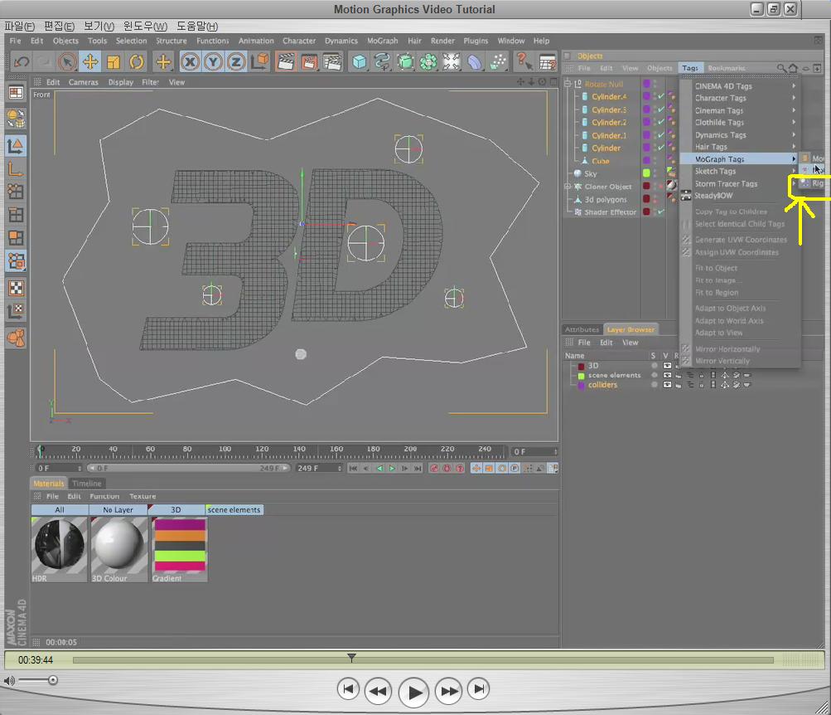Viewport: 831px width, 715px height.
Task: Click the Use Texture Tool checkerboard icon
Action: [16, 288]
